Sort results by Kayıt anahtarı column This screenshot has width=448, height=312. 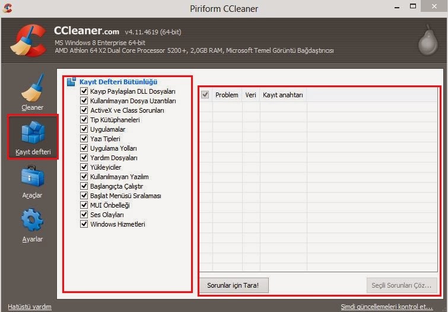click(283, 95)
